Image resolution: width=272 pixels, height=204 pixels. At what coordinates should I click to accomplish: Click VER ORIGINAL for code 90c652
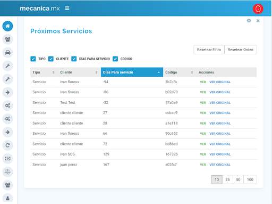pos(220,134)
